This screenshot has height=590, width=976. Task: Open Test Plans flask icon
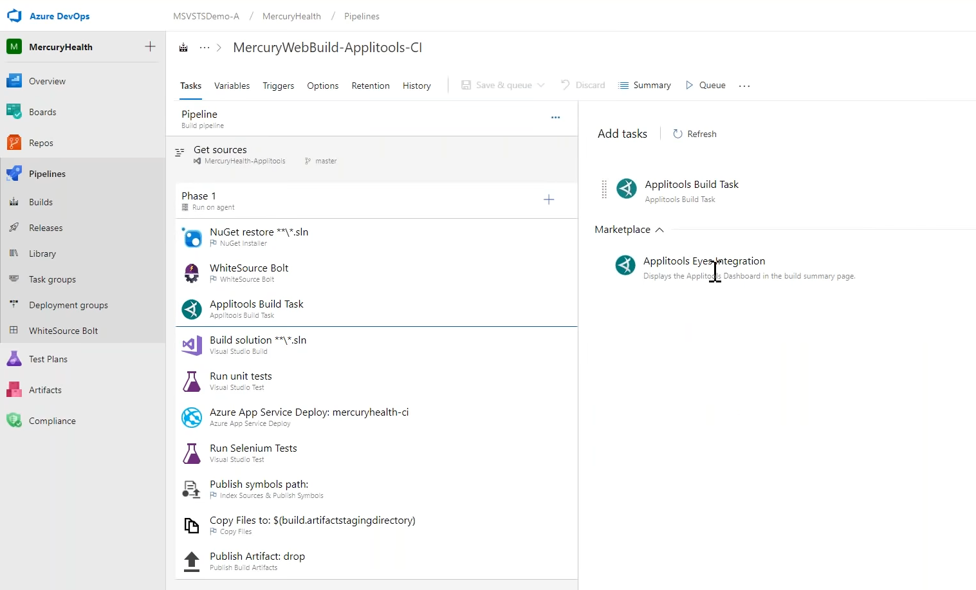(x=14, y=359)
